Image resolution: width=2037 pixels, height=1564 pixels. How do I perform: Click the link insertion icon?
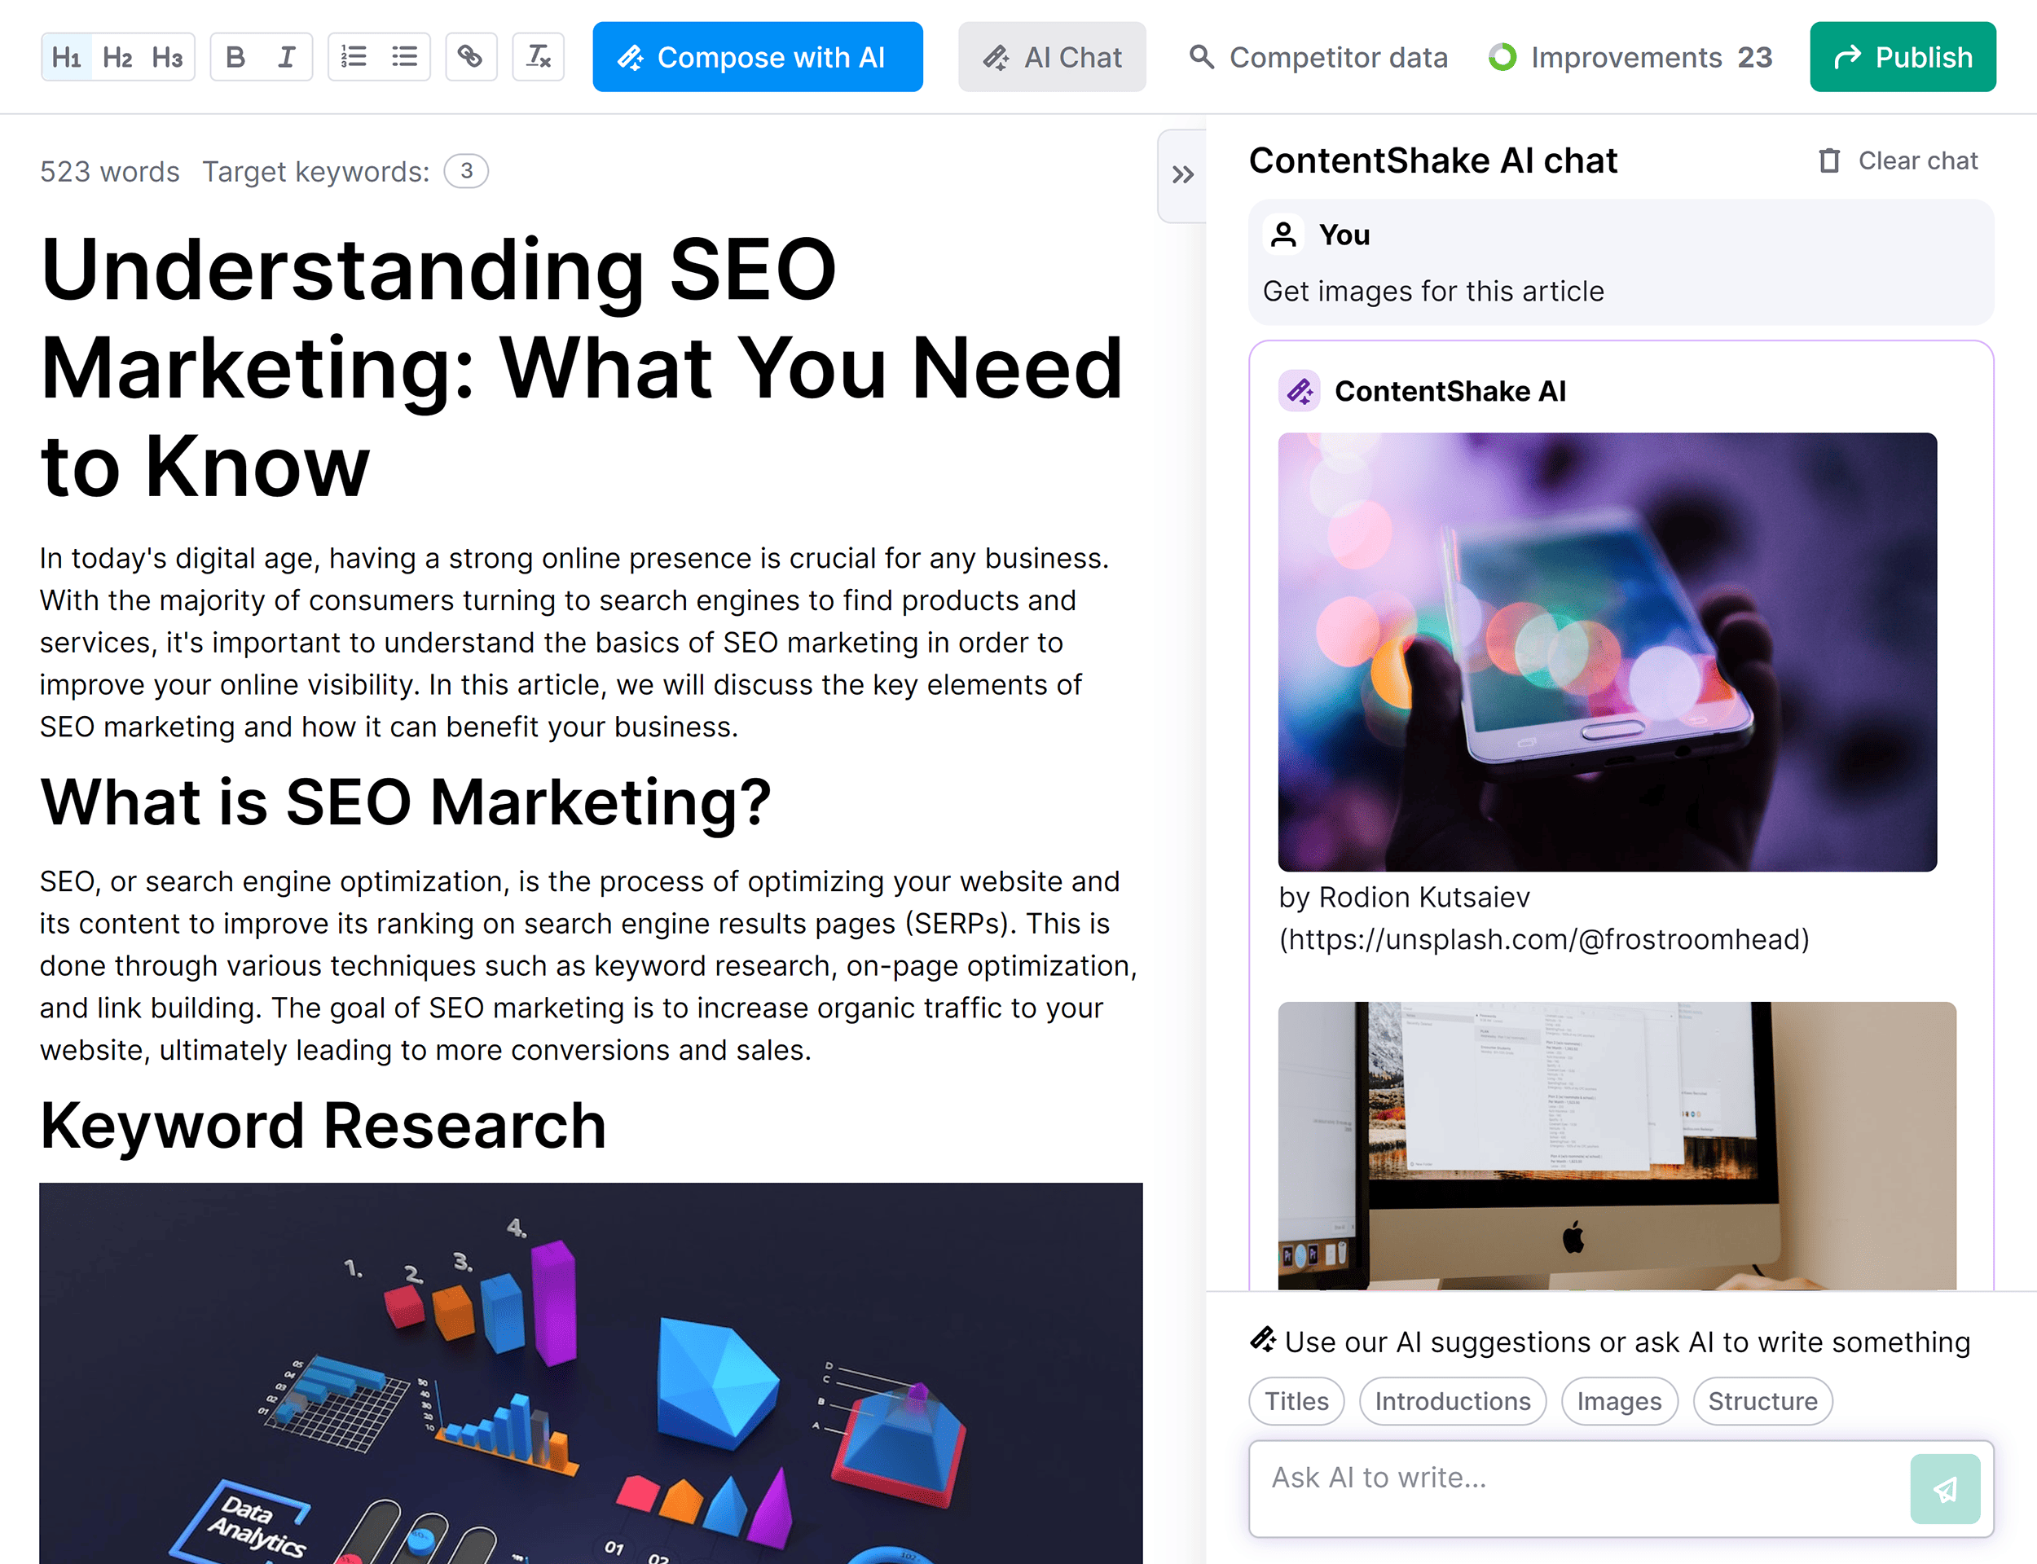pos(472,56)
